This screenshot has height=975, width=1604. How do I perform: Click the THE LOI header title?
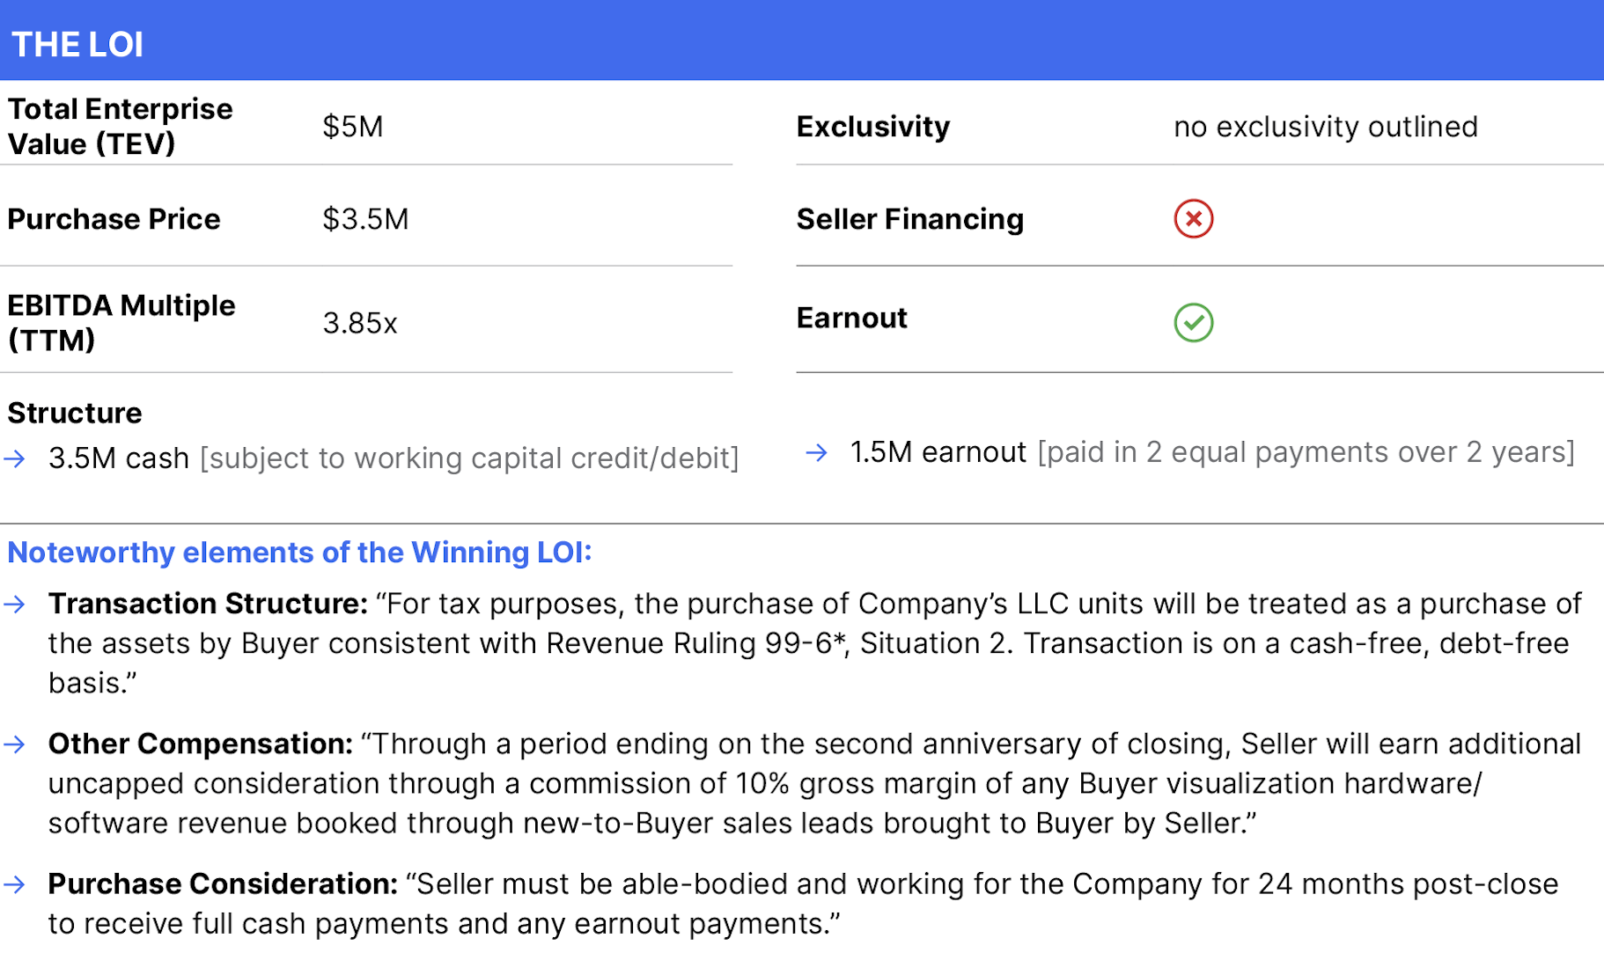click(x=77, y=44)
